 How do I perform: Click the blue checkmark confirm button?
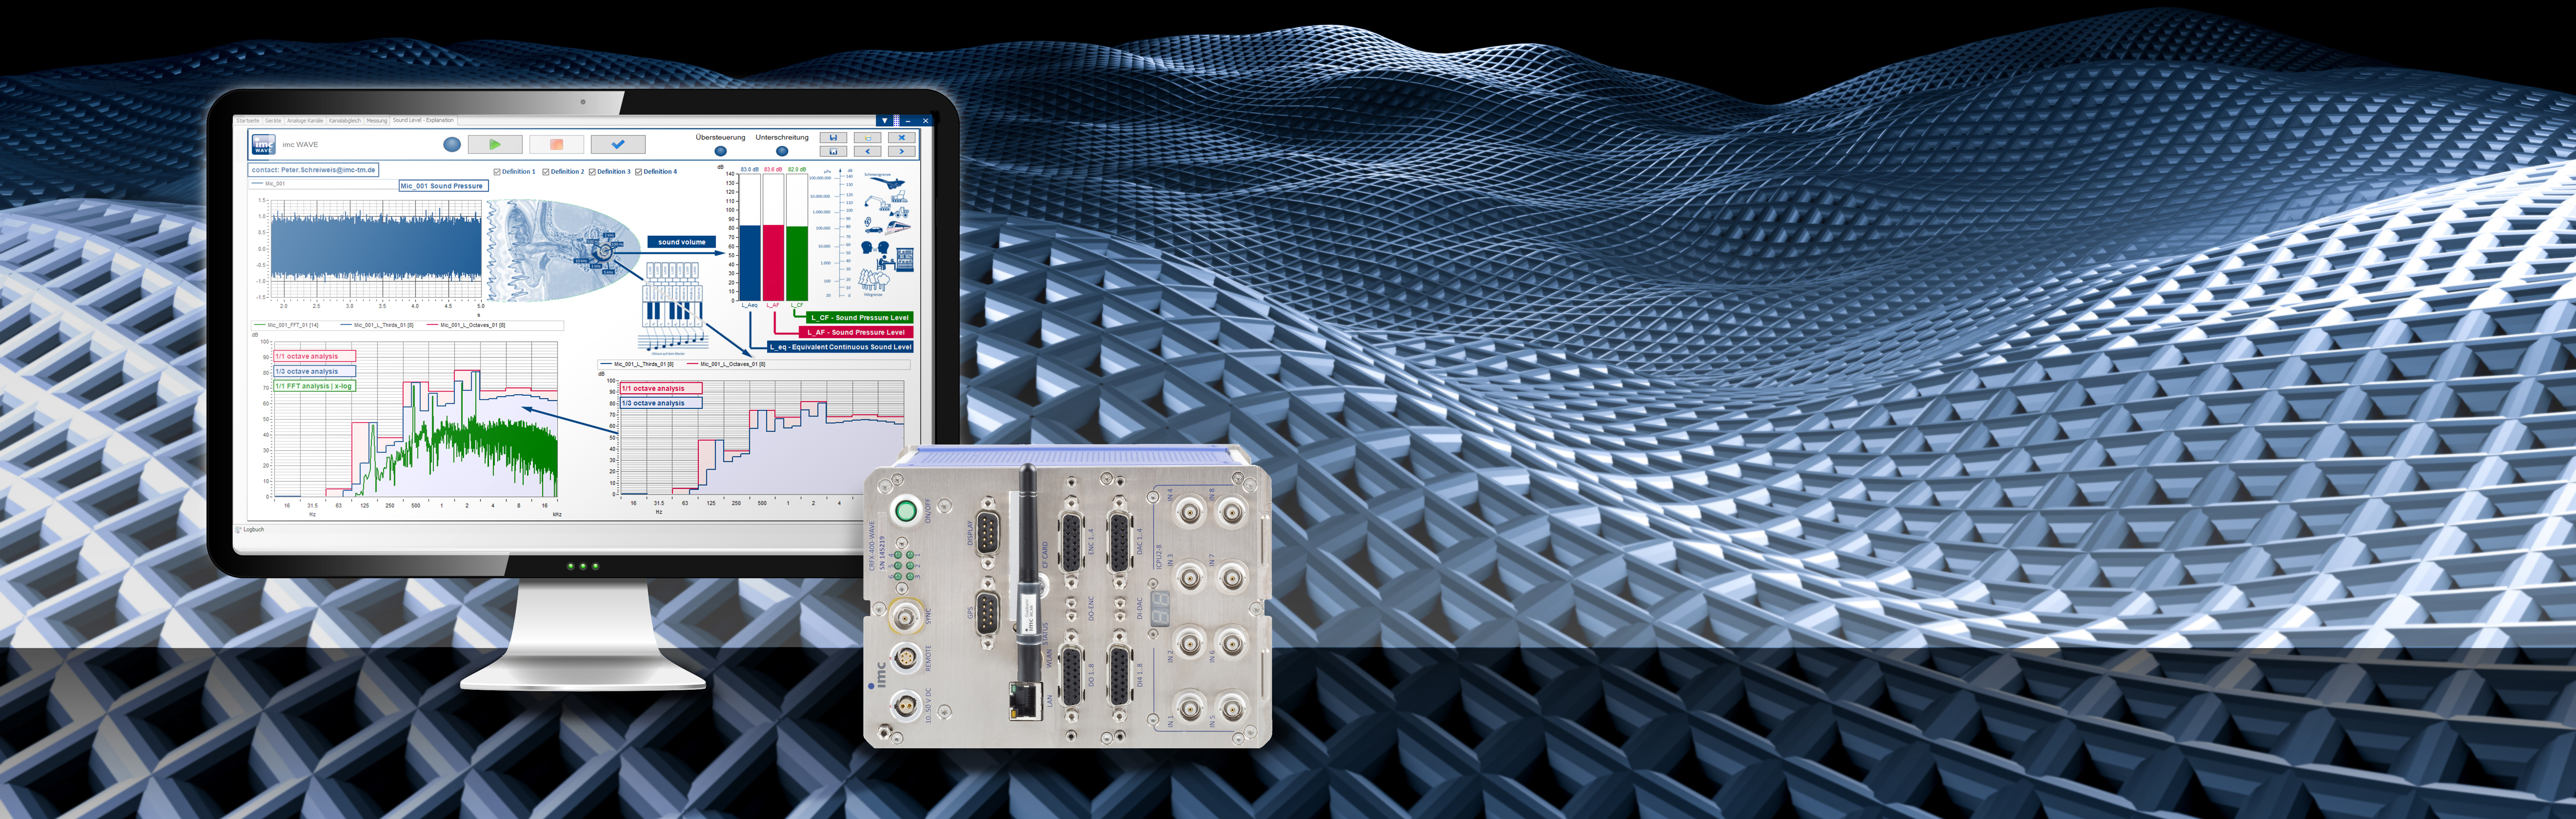tap(617, 144)
